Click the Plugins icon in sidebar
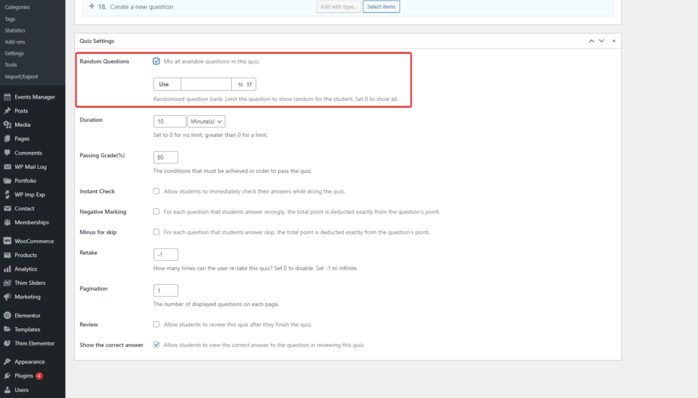 (x=7, y=376)
